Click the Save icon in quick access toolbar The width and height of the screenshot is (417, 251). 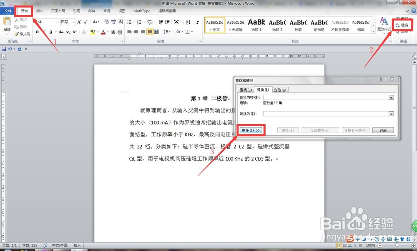pyautogui.click(x=4, y=49)
